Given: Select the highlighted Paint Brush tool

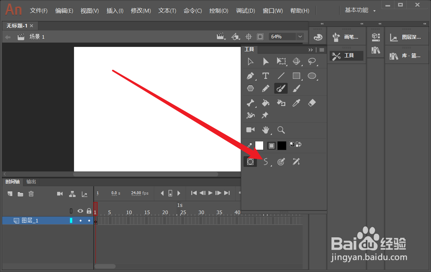Looking at the screenshot, I should (x=281, y=88).
